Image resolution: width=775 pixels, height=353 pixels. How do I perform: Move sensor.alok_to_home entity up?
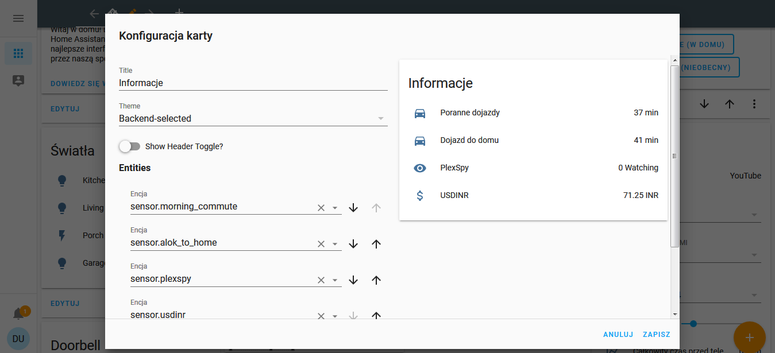[376, 244]
